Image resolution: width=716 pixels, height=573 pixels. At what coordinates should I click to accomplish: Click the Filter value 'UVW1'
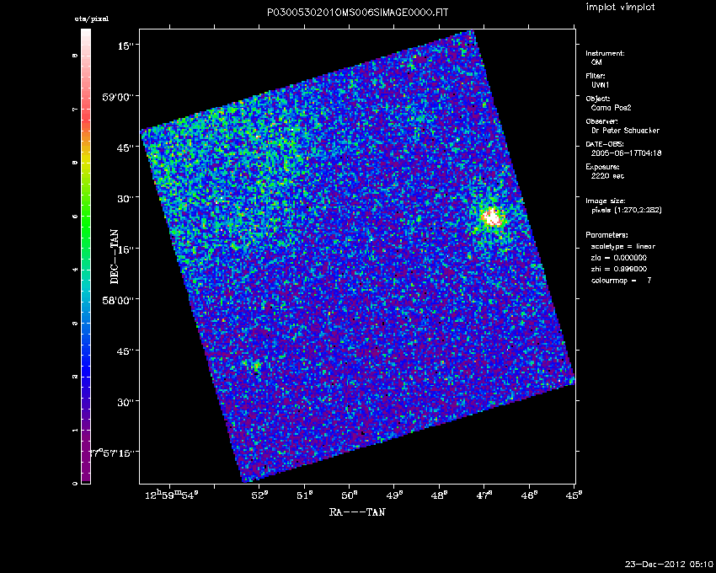coord(601,85)
